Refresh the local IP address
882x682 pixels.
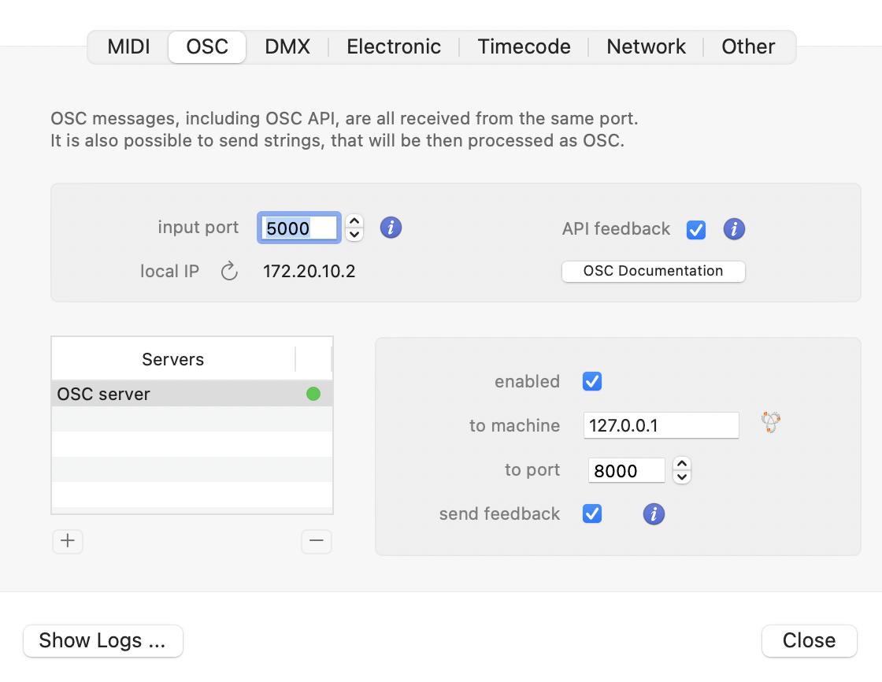229,272
